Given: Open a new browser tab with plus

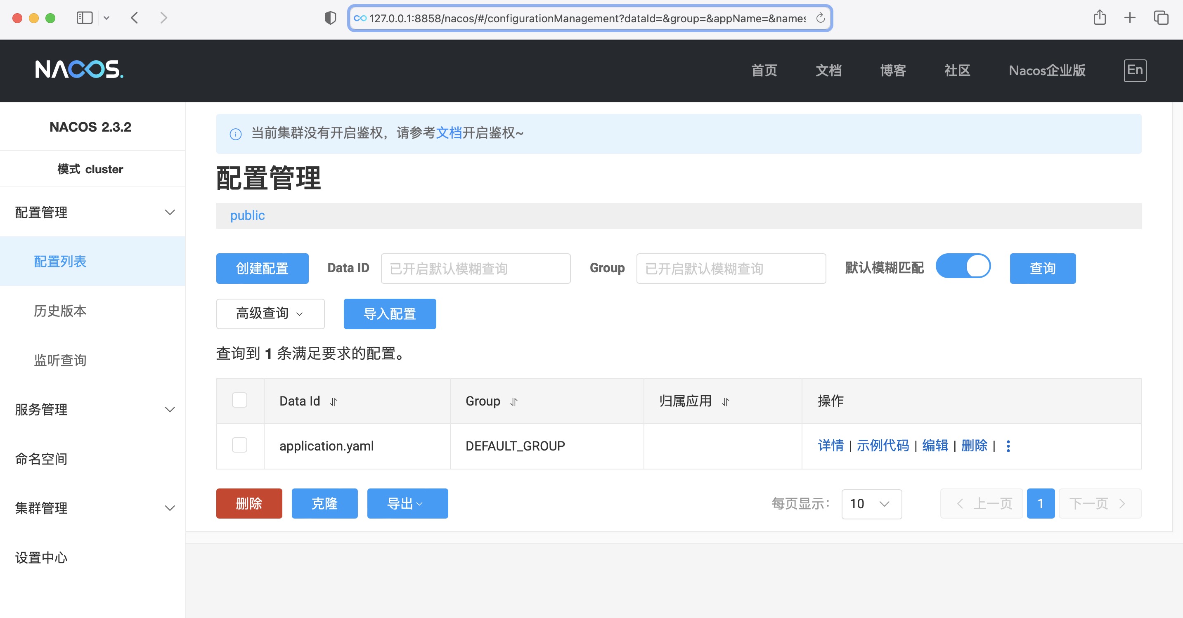Looking at the screenshot, I should tap(1130, 18).
